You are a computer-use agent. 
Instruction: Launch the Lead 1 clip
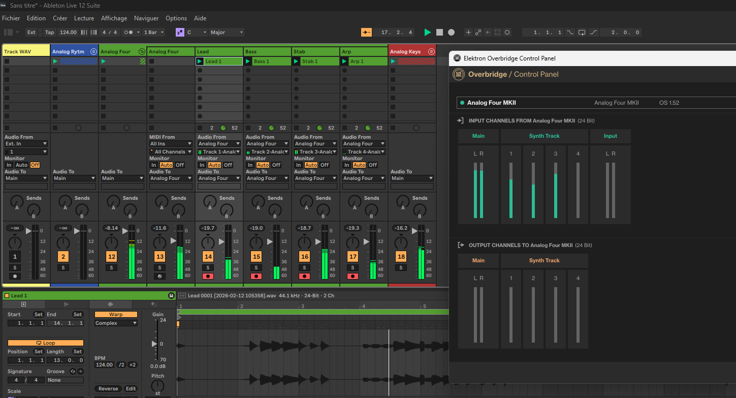[200, 62]
